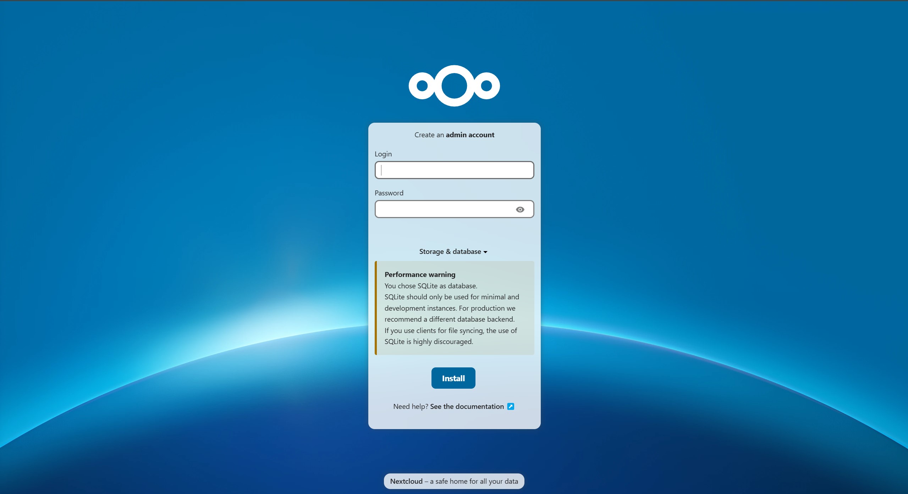Click the "Need help?" text
The height and width of the screenshot is (494, 908).
point(411,406)
